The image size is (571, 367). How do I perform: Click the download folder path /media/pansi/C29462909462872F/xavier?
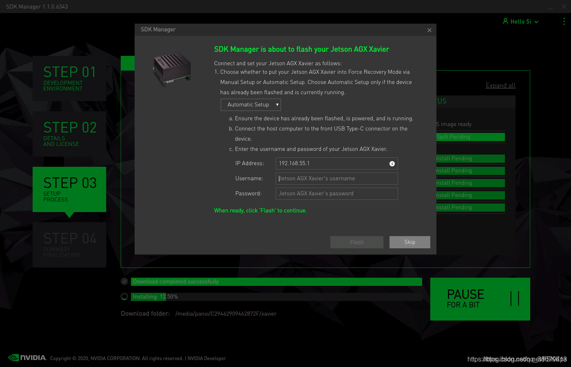[x=226, y=314]
